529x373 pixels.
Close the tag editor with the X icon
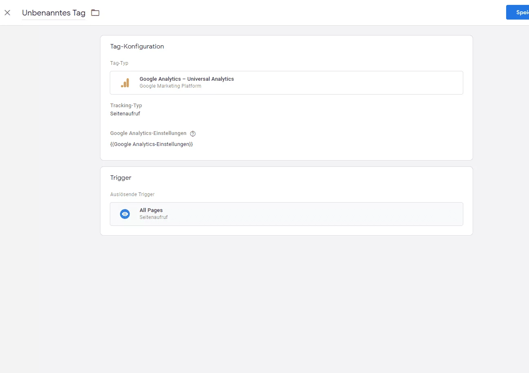(x=7, y=13)
